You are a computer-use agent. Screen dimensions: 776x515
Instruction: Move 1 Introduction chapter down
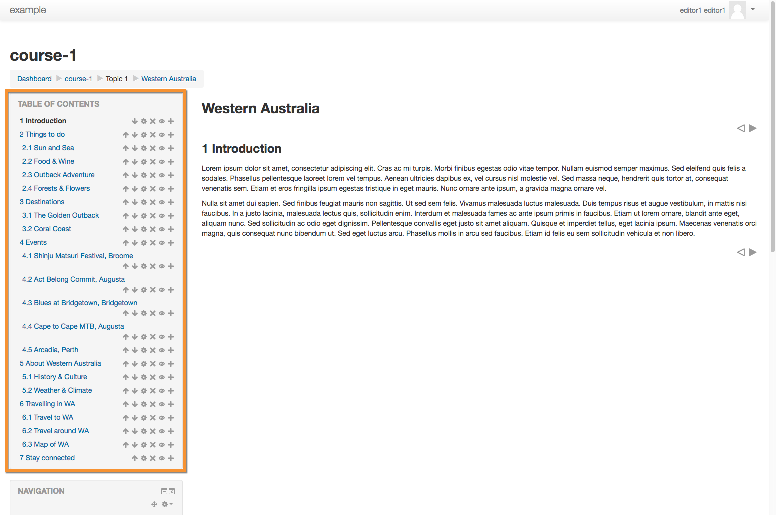135,121
